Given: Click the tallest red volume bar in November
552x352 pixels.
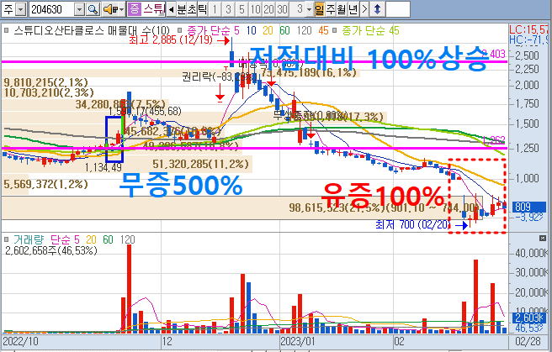Looking at the screenshot, I should pyautogui.click(x=130, y=289).
